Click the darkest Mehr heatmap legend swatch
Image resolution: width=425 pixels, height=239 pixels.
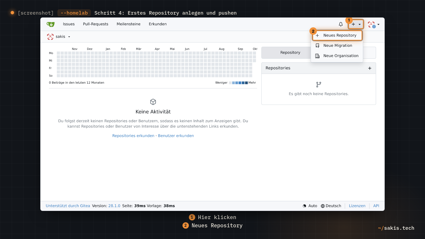pyautogui.click(x=246, y=83)
